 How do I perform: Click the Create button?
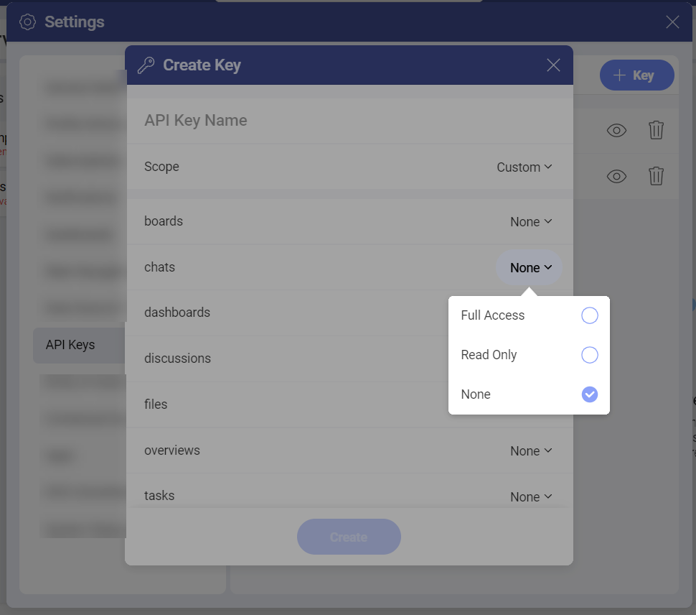[349, 537]
